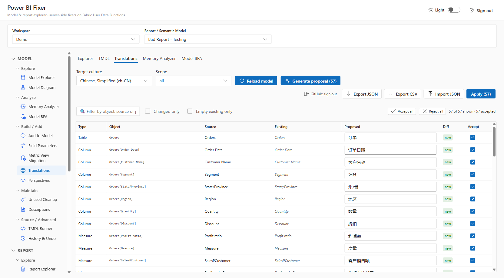
Task: Click the Metric View Migration icon
Action: coord(23,158)
